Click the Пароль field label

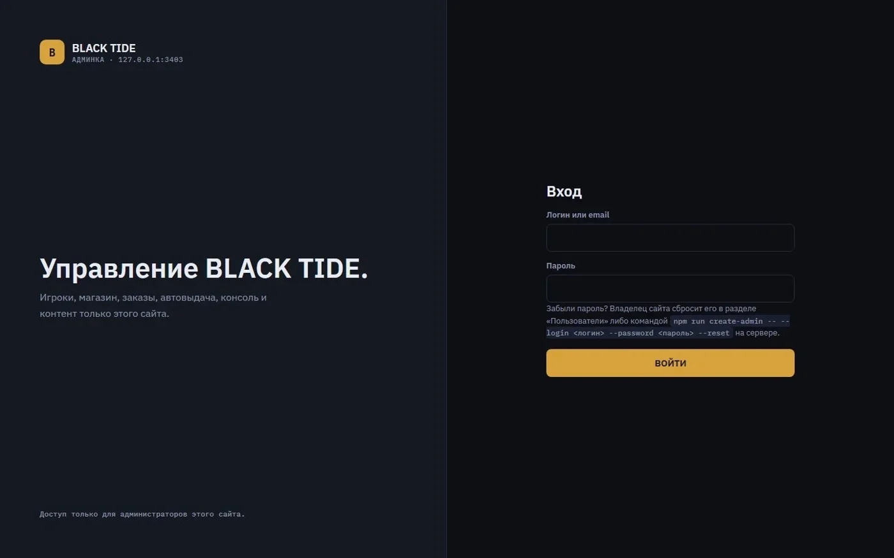click(x=561, y=266)
